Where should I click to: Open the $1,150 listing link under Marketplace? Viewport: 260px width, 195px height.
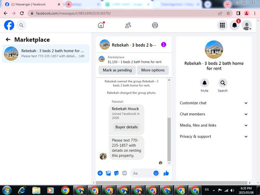(135, 62)
